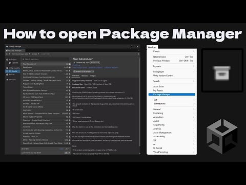Image resolution: width=246 pixels, height=185 pixels.
Task: Open the Overview tab
Action: (76, 76)
